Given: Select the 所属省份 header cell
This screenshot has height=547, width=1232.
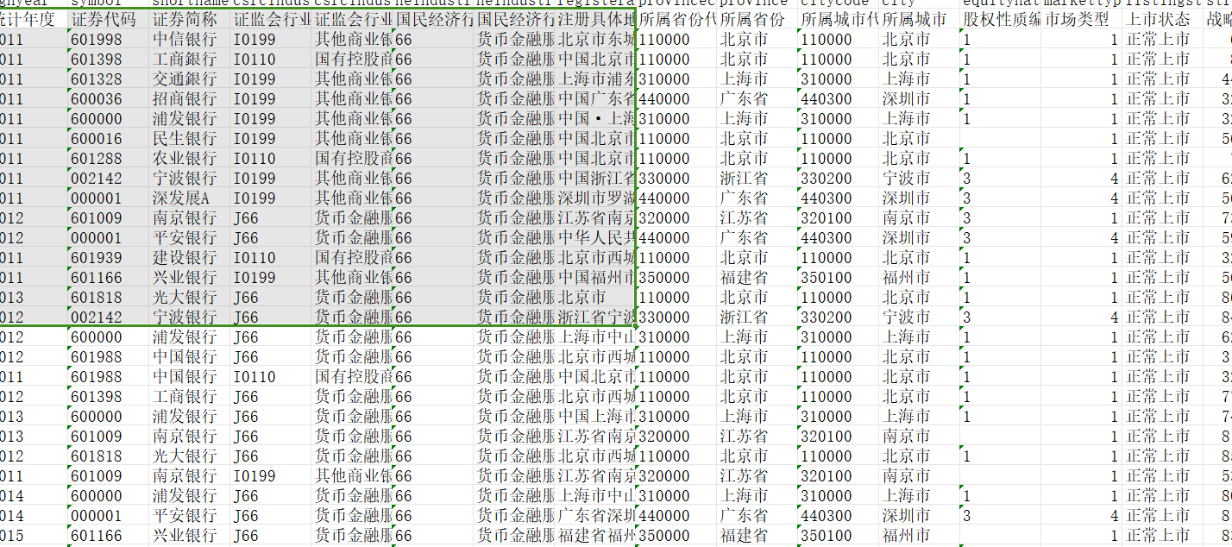Looking at the screenshot, I should (x=757, y=19).
